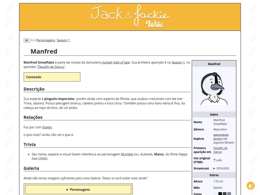The image size is (260, 195).
Task: Open the Season 1 link in intro paragraph
Action: pyautogui.click(x=178, y=63)
